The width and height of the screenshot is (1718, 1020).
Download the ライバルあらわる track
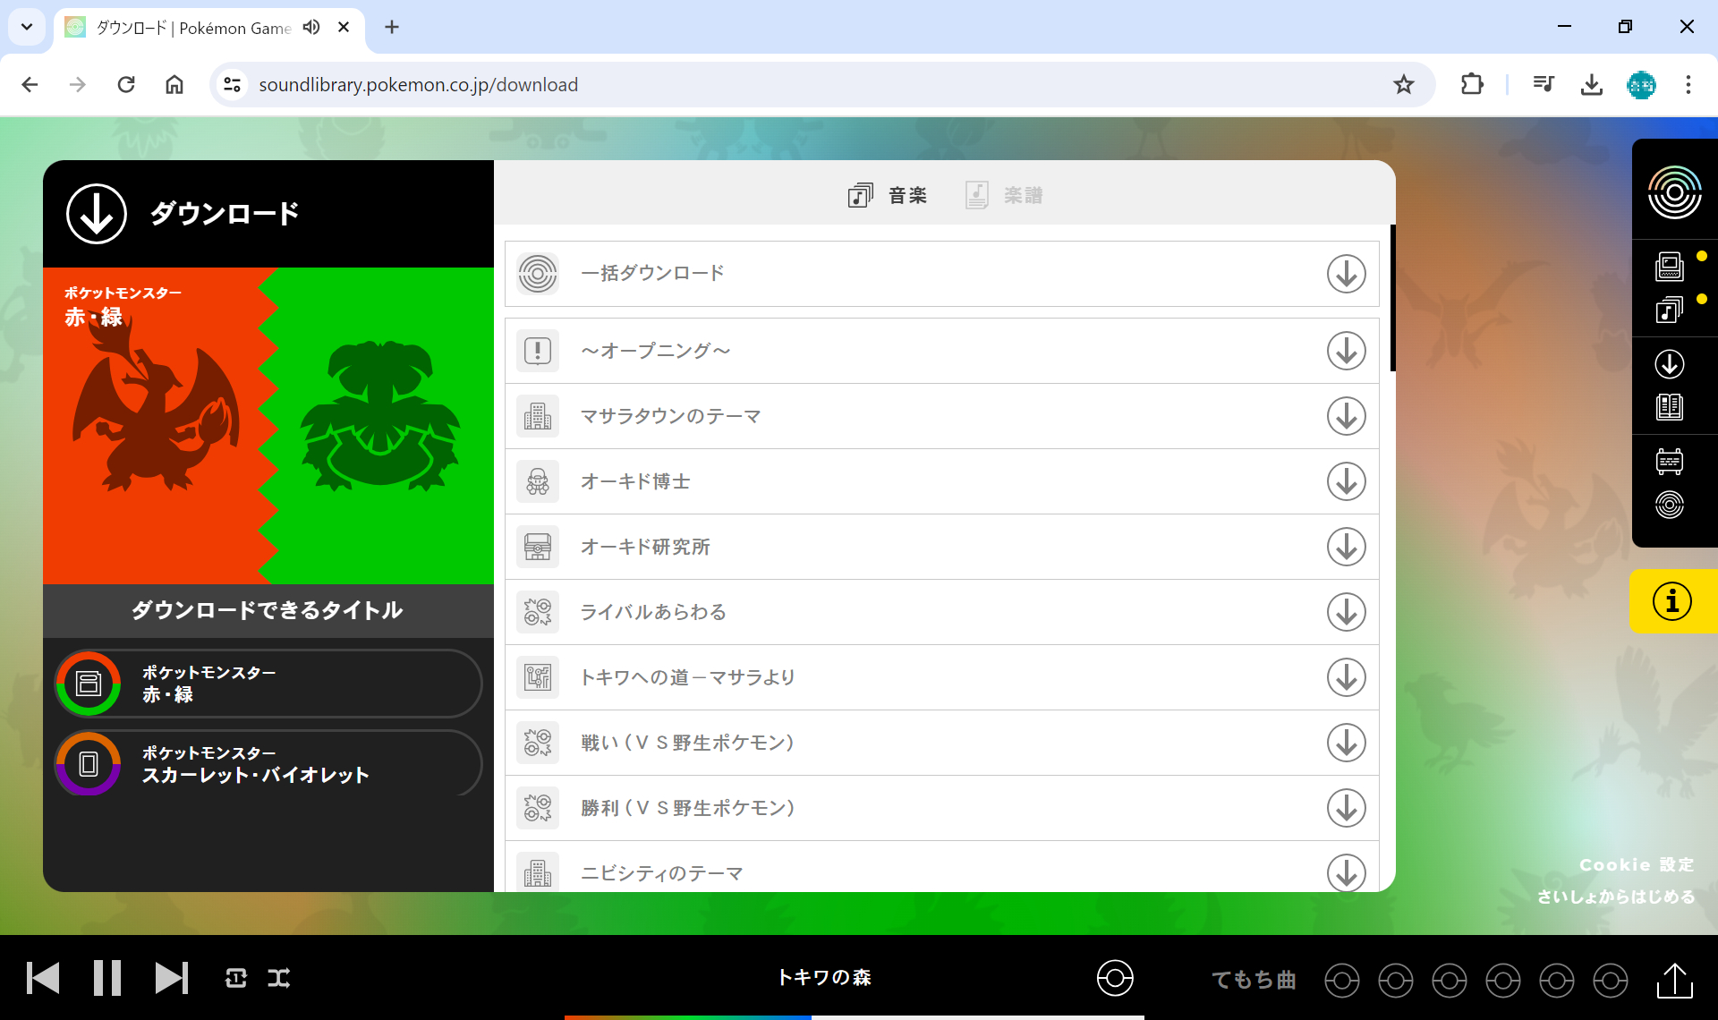[x=1346, y=612]
